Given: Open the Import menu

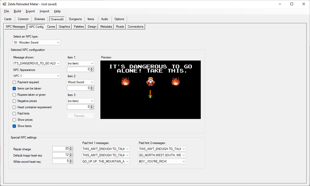Looking at the screenshot, I should point(44,11).
